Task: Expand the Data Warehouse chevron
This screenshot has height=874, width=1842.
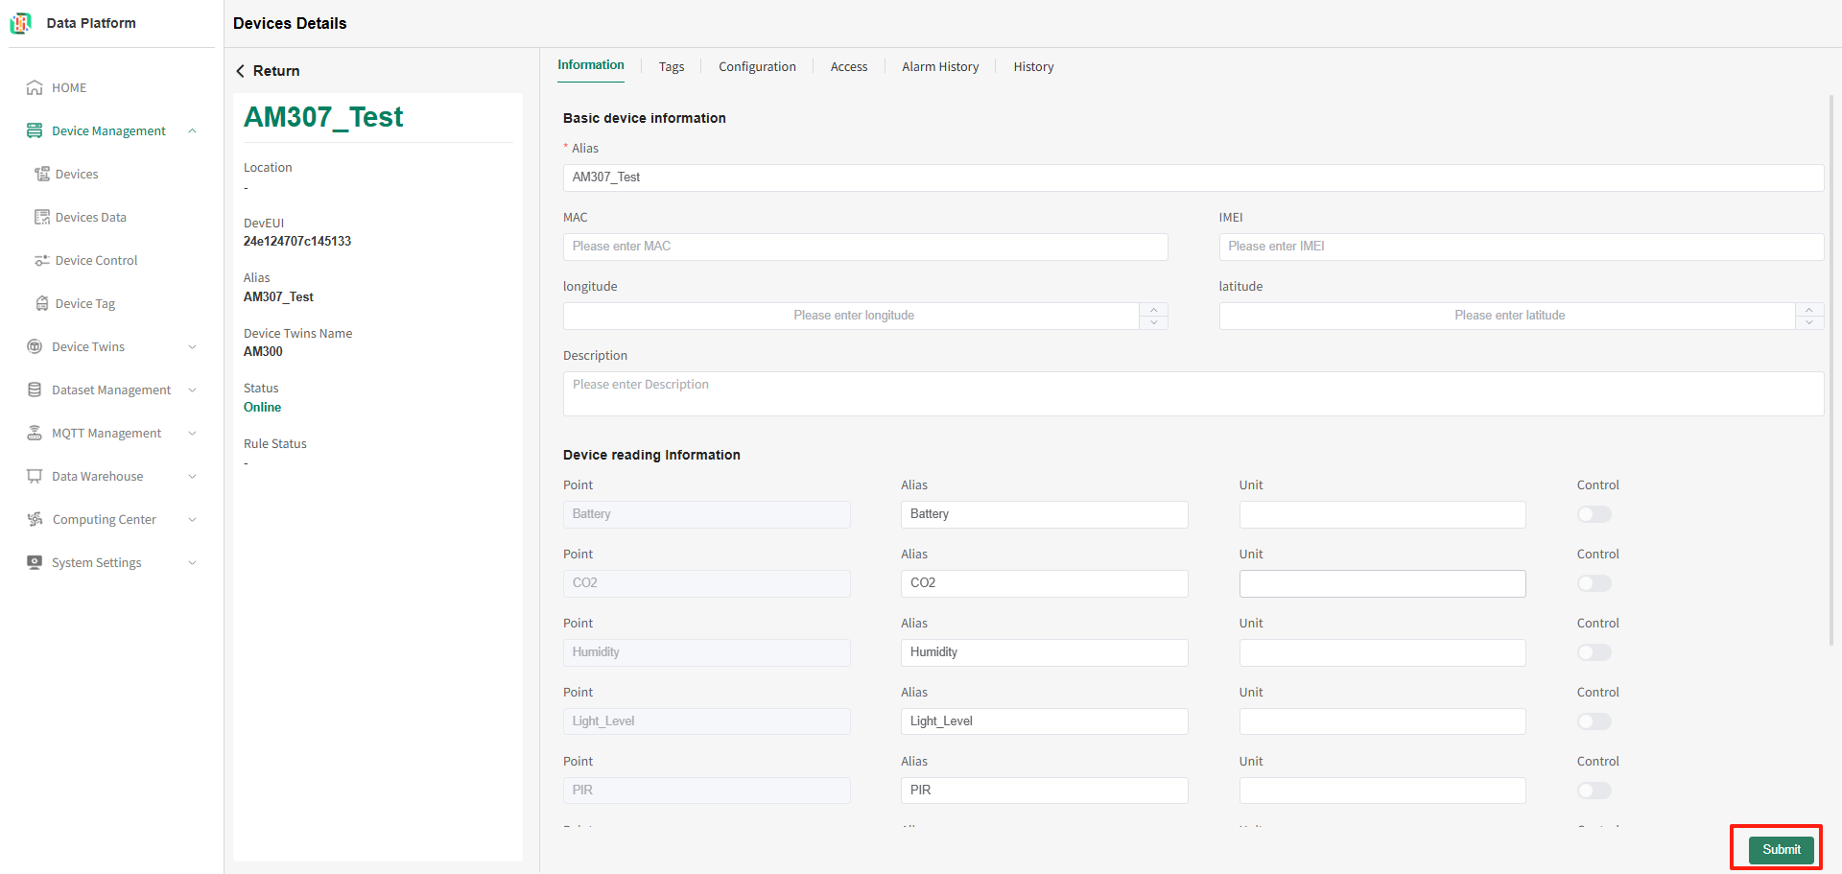Action: [x=192, y=476]
